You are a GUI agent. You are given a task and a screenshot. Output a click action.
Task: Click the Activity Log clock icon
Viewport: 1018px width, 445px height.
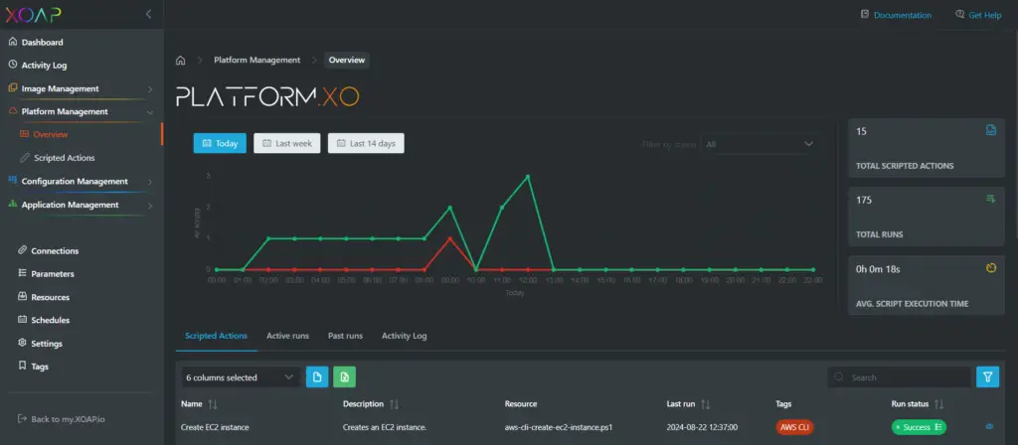click(x=13, y=65)
